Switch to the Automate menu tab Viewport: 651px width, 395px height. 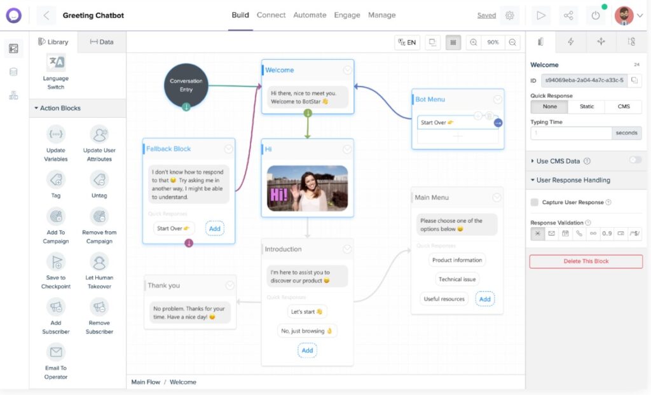click(310, 15)
